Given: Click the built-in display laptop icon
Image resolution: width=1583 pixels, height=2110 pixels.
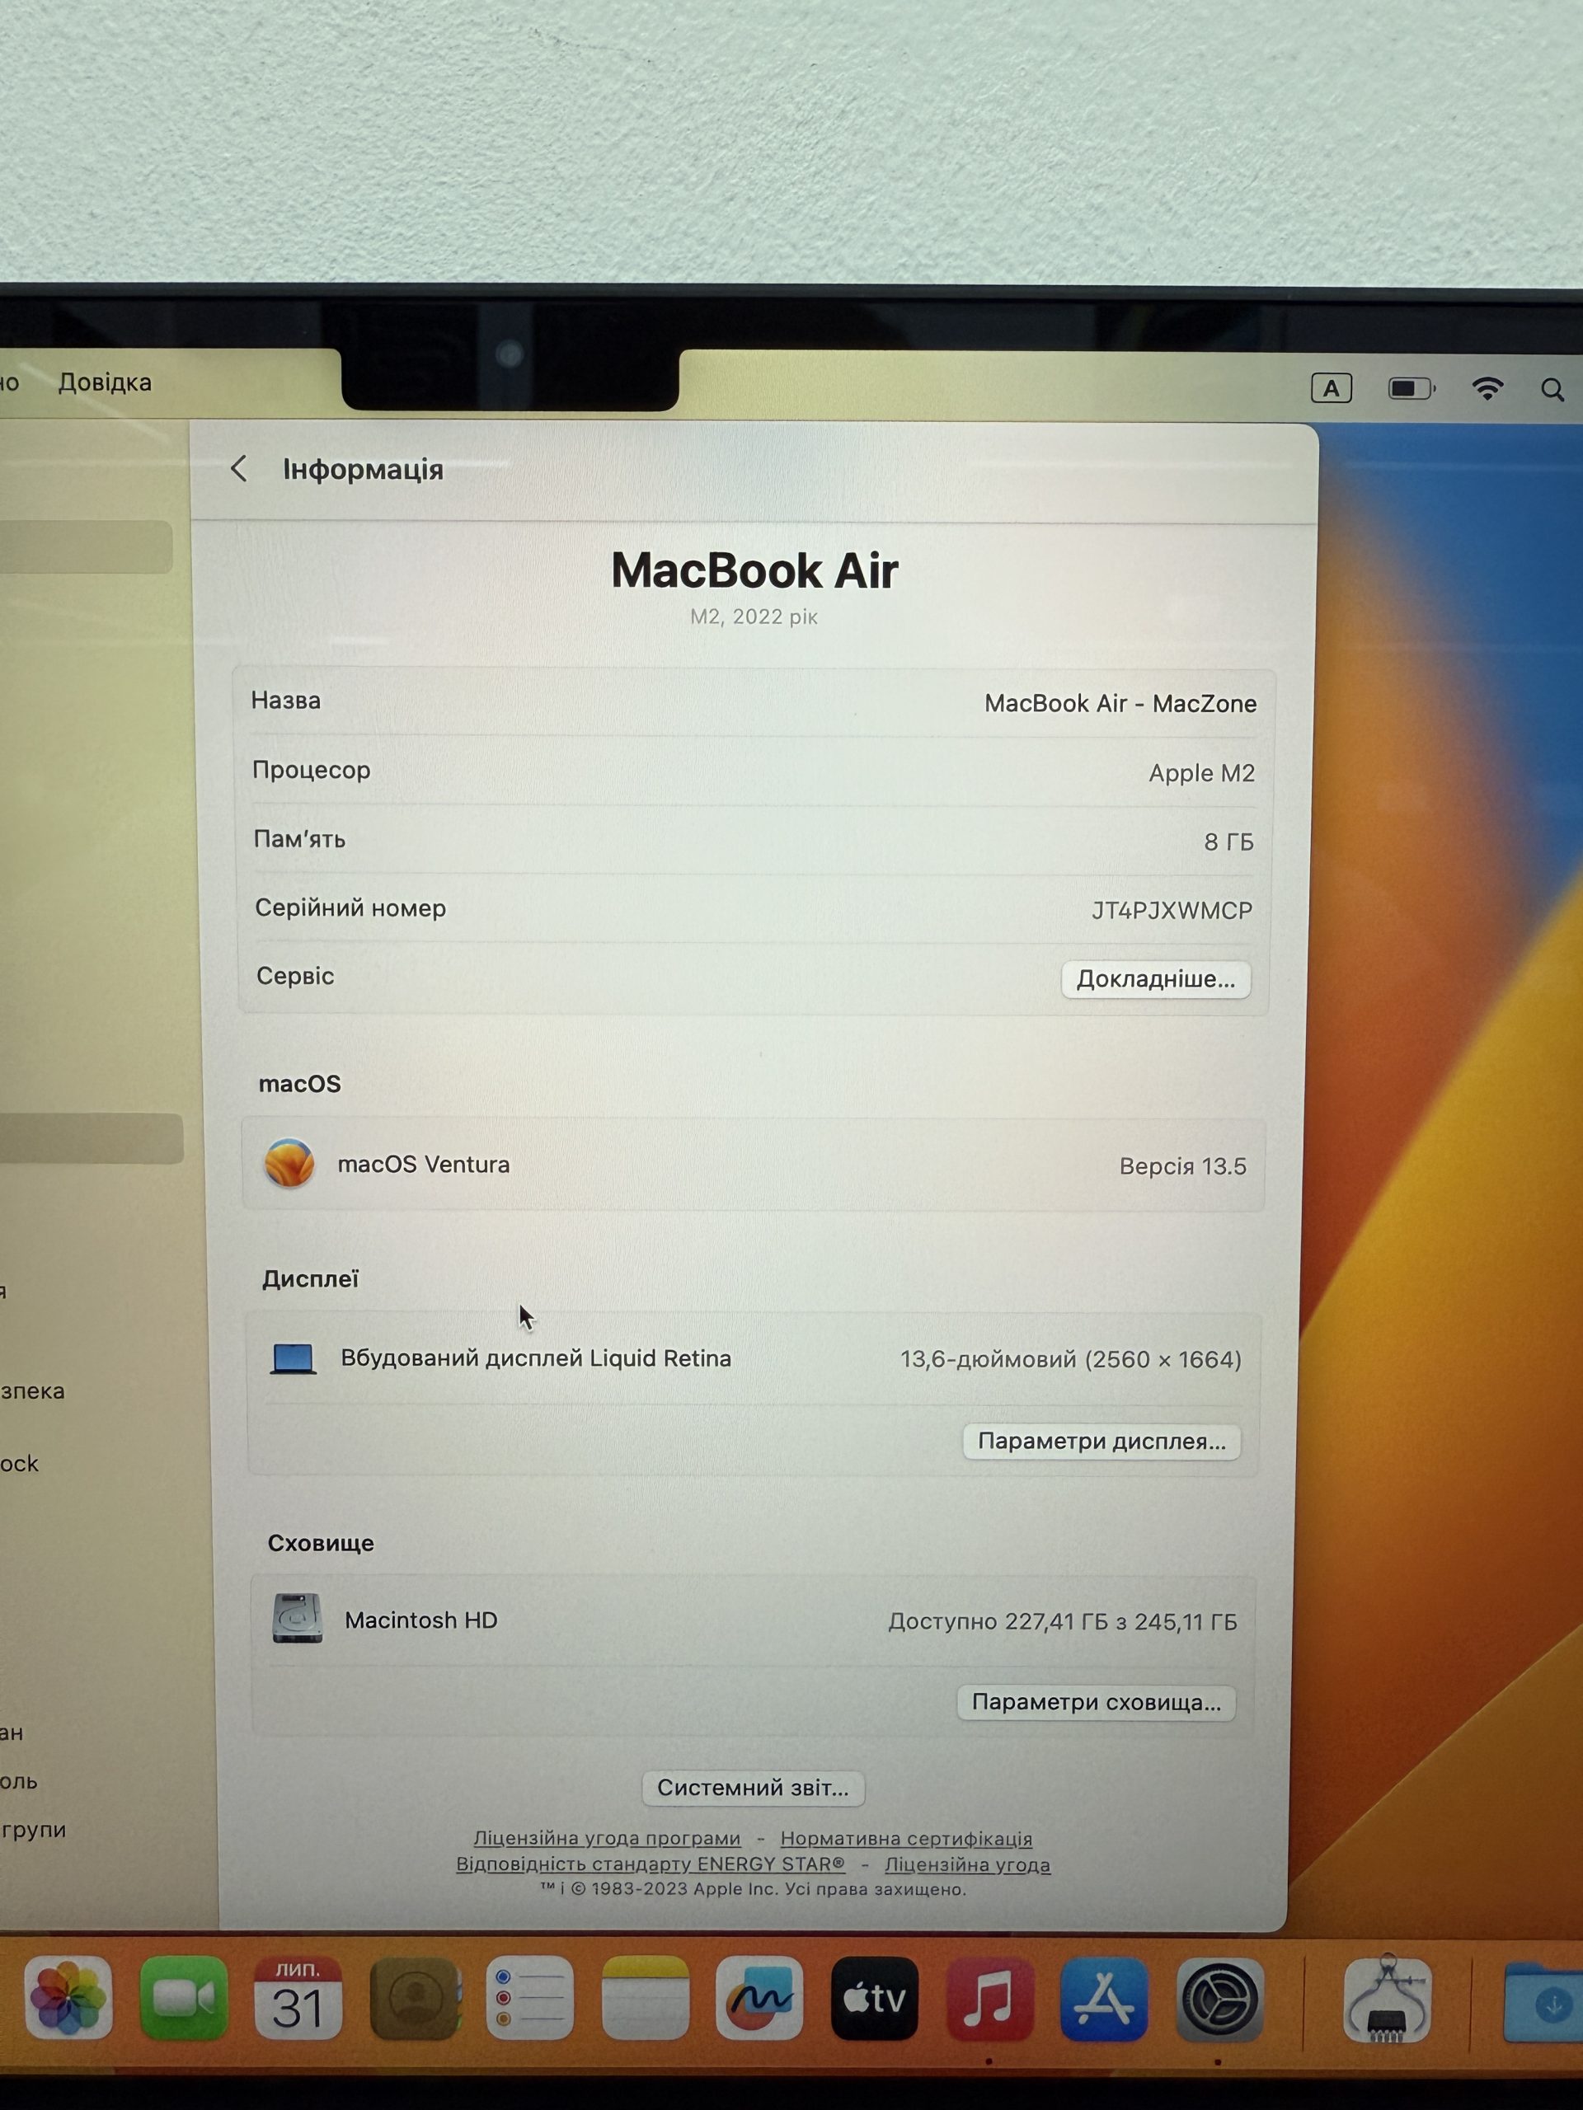Looking at the screenshot, I should click(x=293, y=1358).
